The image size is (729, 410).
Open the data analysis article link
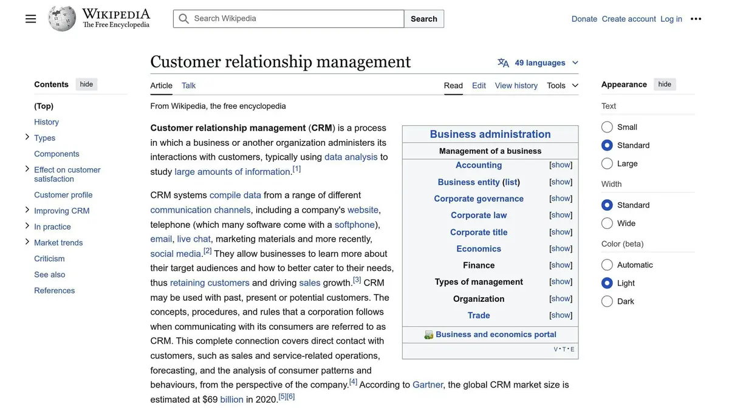pos(351,157)
